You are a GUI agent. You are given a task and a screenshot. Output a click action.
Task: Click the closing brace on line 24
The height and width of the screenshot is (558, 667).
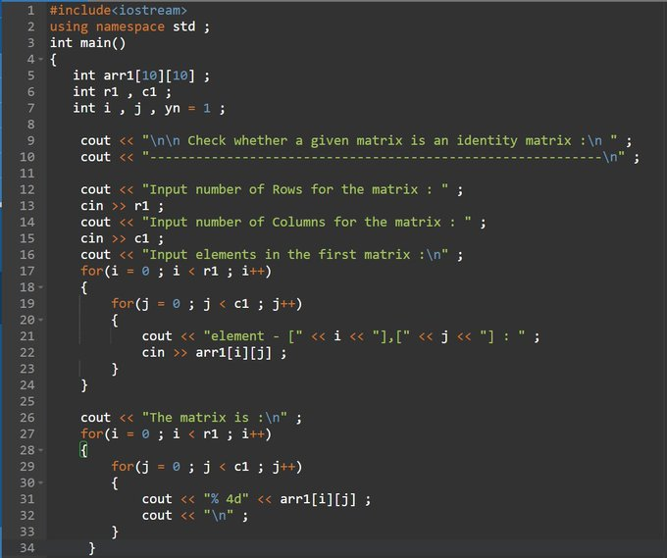click(x=83, y=385)
